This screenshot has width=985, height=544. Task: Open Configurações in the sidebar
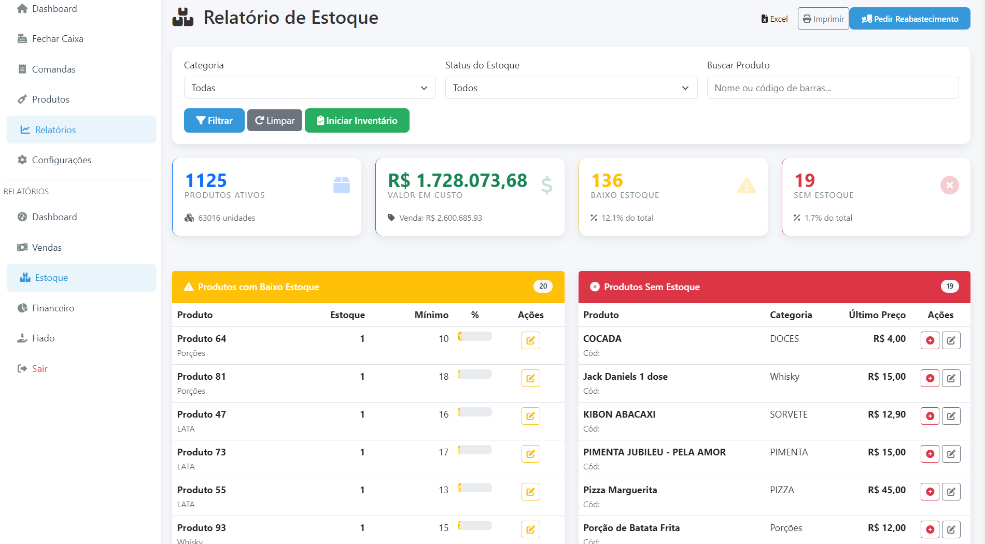(61, 160)
